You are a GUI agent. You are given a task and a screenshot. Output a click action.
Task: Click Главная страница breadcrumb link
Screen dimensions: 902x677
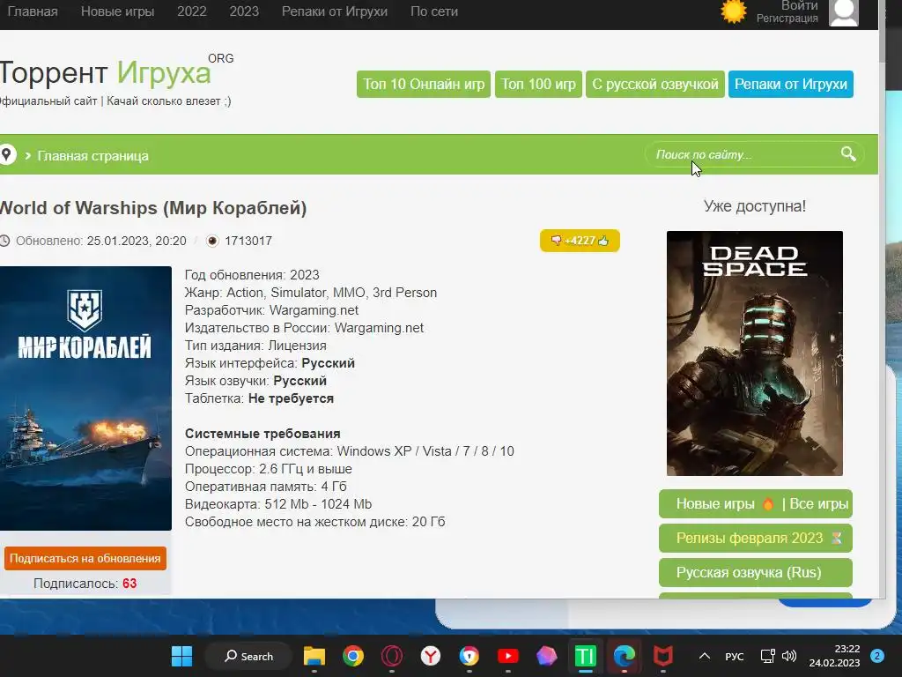click(x=92, y=155)
